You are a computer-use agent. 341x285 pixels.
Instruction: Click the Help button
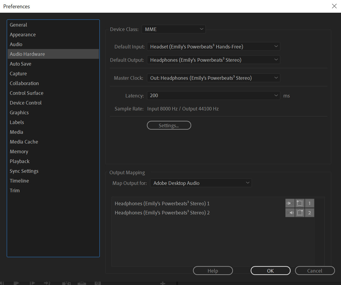click(x=213, y=271)
